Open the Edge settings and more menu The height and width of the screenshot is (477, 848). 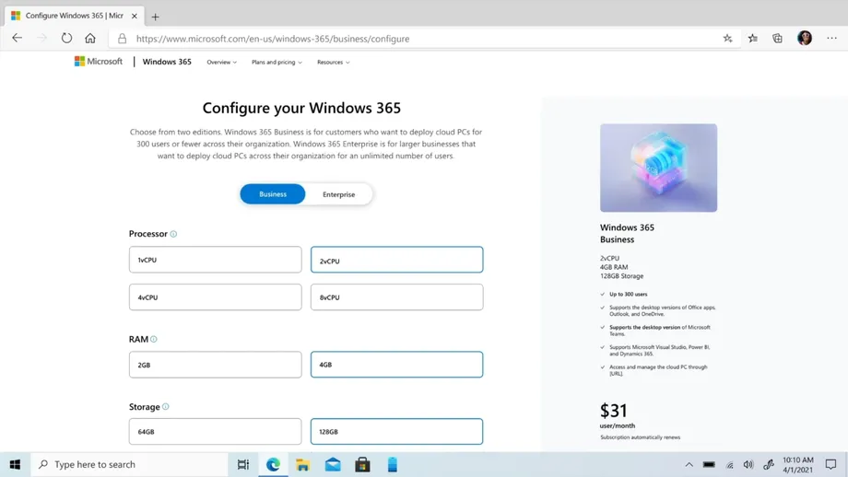pos(831,39)
